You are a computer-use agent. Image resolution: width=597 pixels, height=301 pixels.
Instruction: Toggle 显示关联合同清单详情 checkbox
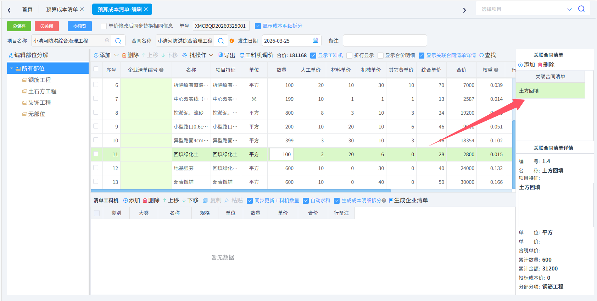422,55
